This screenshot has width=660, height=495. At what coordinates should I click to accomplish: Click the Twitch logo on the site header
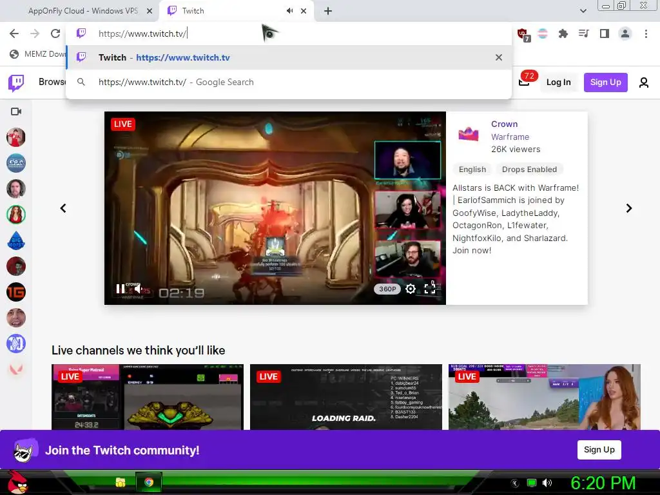16,82
